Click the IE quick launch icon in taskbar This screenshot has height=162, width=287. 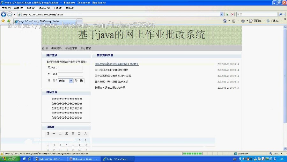[x=30, y=159]
